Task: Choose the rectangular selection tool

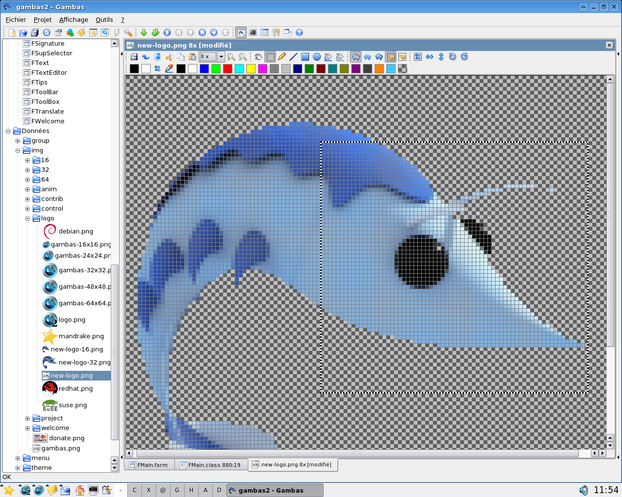Action: tap(270, 57)
